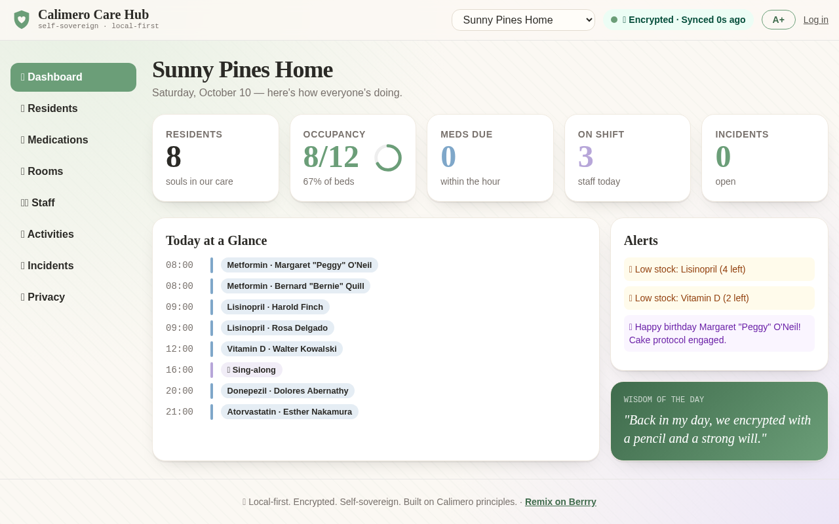This screenshot has height=524, width=839.
Task: Open Activities in the sidebar
Action: point(73,234)
